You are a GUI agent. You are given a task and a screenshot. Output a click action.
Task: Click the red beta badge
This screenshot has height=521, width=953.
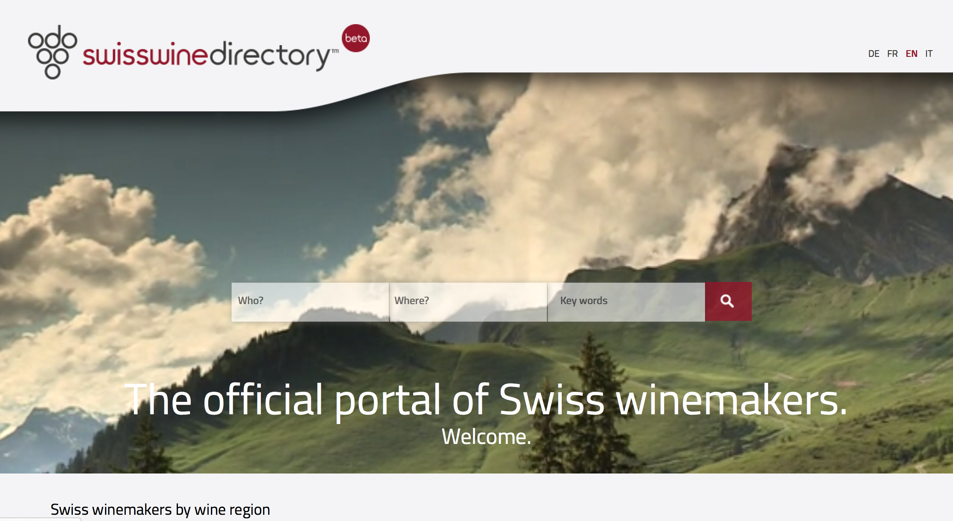tap(356, 38)
